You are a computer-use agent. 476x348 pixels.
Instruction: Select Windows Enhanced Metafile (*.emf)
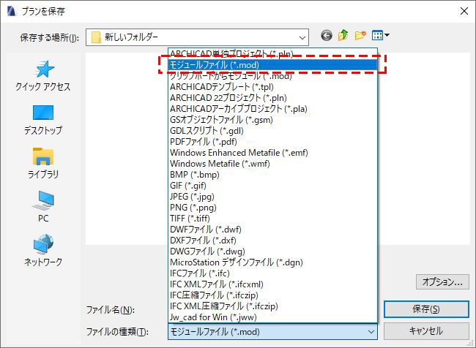tap(272, 153)
